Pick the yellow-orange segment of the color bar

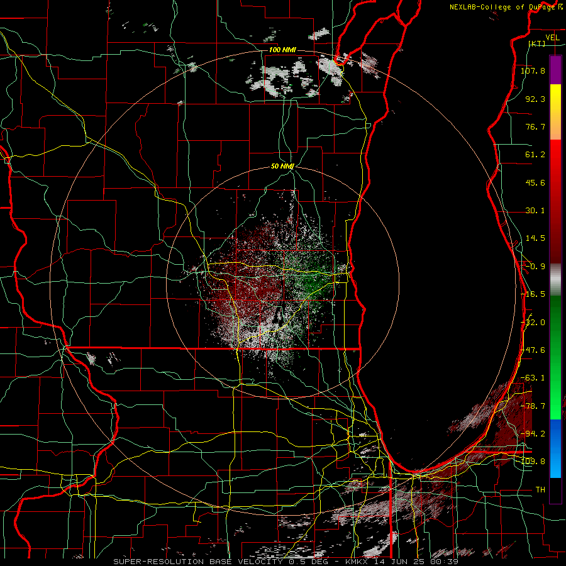pyautogui.click(x=555, y=112)
